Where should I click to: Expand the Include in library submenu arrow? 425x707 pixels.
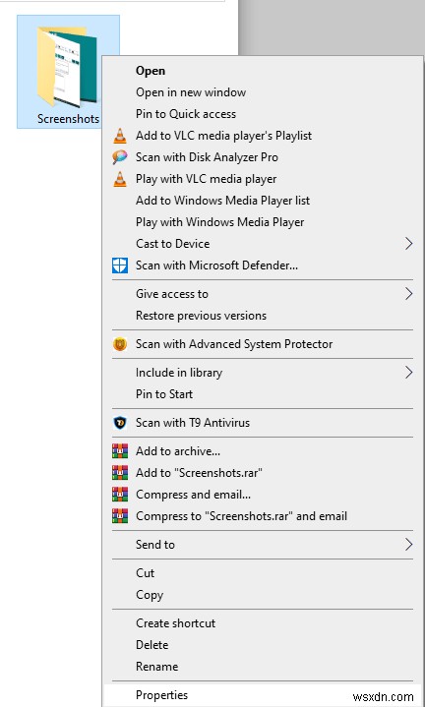click(x=408, y=373)
